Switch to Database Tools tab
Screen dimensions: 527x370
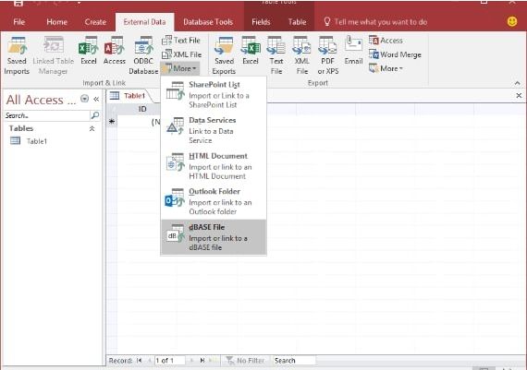pyautogui.click(x=208, y=22)
